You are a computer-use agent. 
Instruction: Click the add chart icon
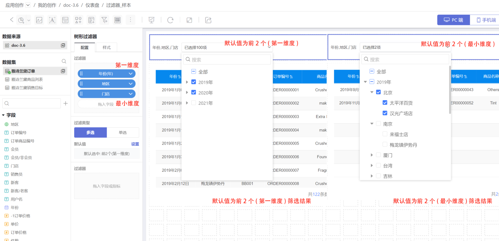21,20
